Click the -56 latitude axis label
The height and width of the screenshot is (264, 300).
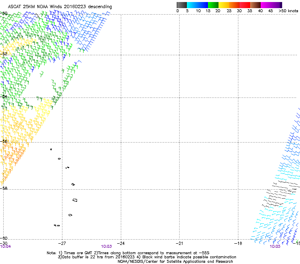(4, 141)
